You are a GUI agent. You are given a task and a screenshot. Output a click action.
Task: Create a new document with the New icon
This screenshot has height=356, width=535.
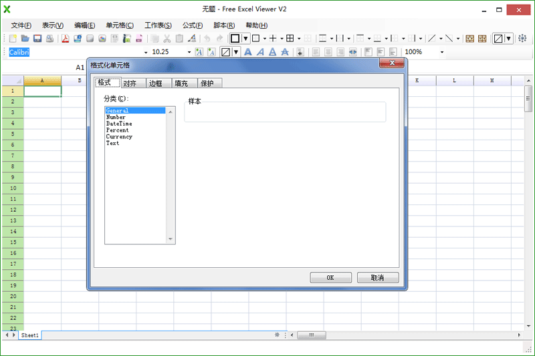pyautogui.click(x=13, y=39)
